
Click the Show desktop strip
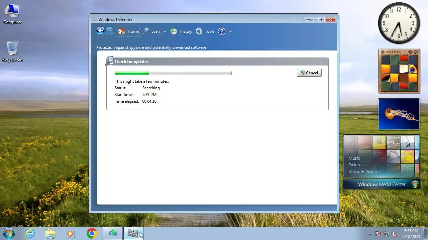pos(425,233)
